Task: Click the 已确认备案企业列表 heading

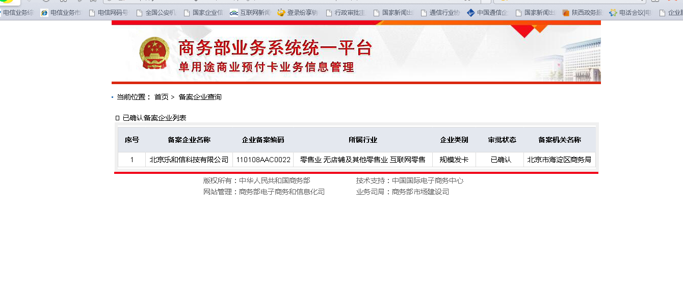Action: click(154, 118)
